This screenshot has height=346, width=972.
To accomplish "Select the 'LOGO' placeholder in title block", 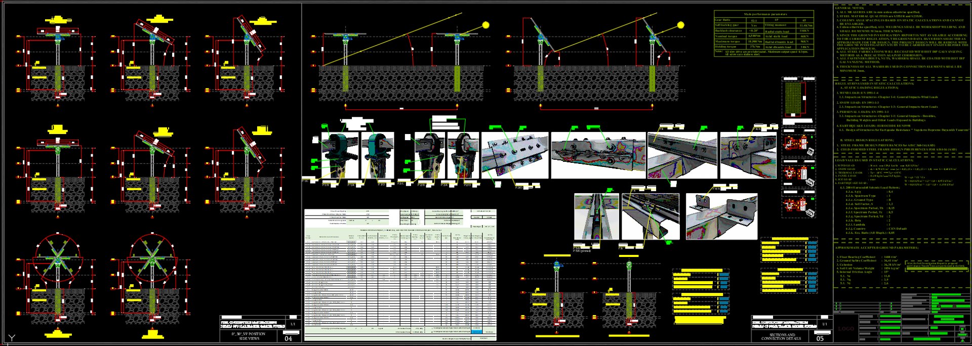I will 846,329.
